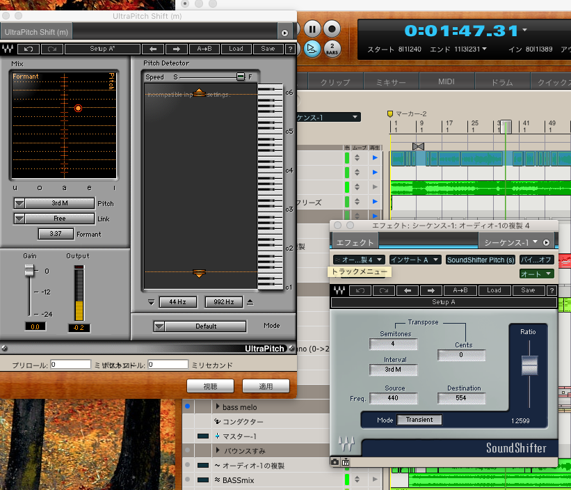
Task: Open UltraPitch Shift window mini-menu arrow
Action: click(284, 33)
